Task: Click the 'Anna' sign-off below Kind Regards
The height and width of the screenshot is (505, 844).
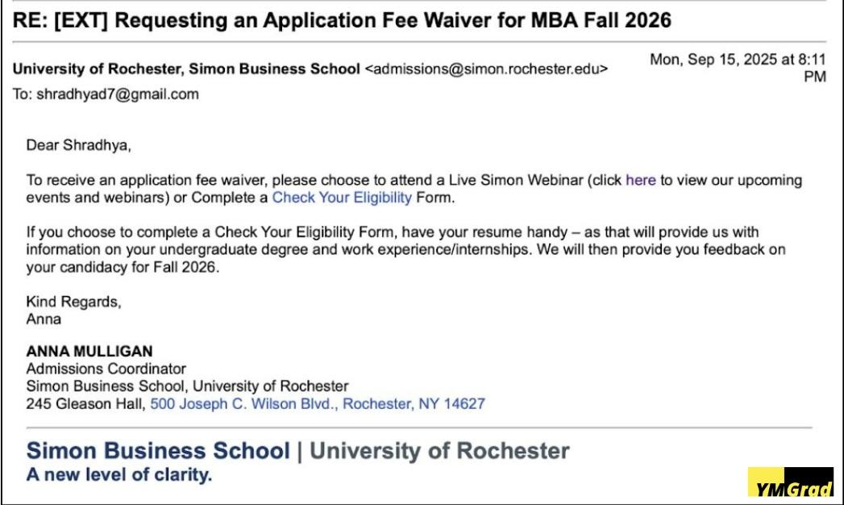Action: pos(44,319)
